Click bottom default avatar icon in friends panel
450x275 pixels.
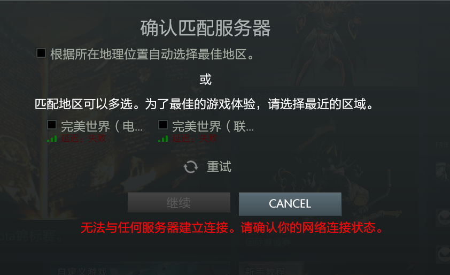tap(443, 254)
